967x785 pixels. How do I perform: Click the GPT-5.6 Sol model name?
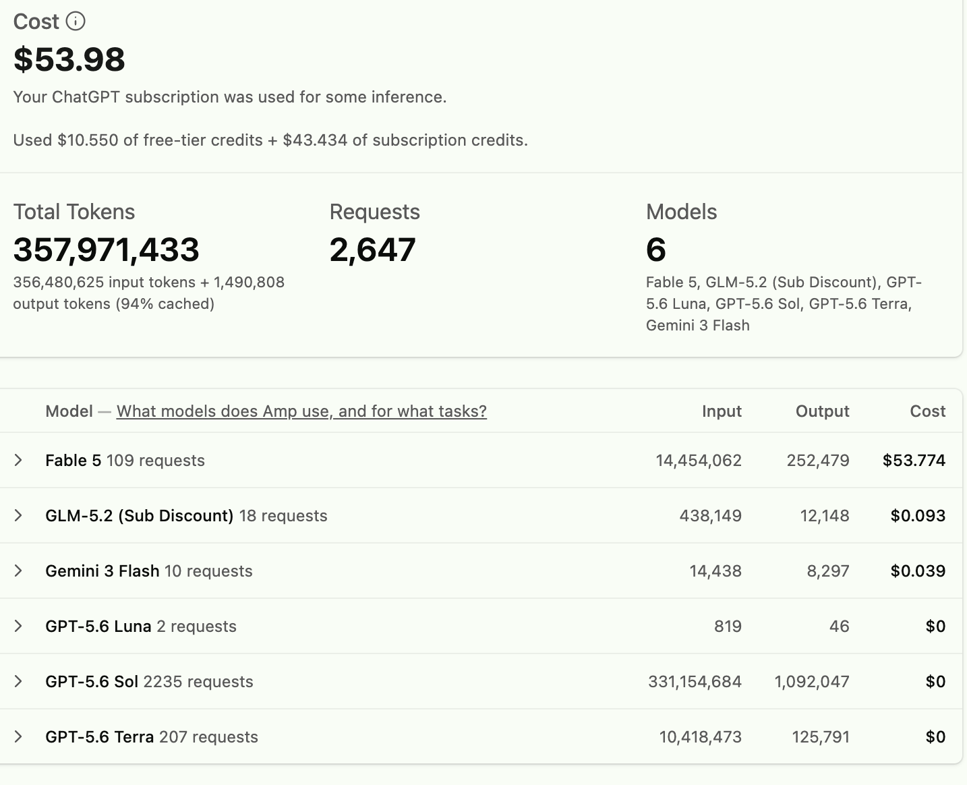click(x=92, y=681)
